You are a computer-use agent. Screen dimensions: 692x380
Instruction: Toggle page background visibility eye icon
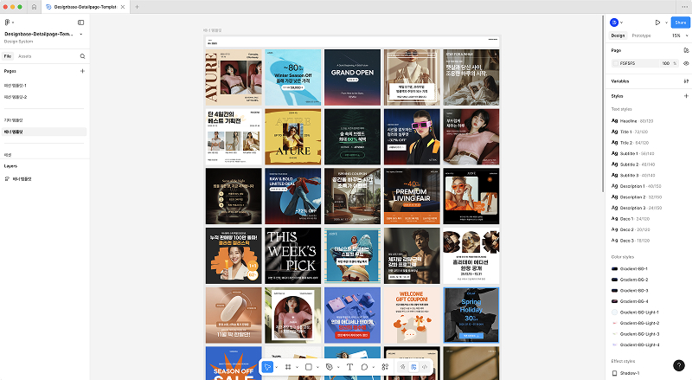[x=686, y=63]
